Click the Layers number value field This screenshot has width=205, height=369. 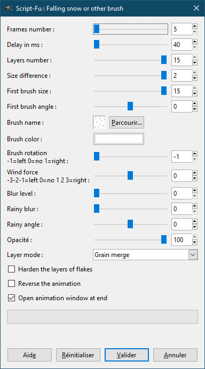[182, 60]
